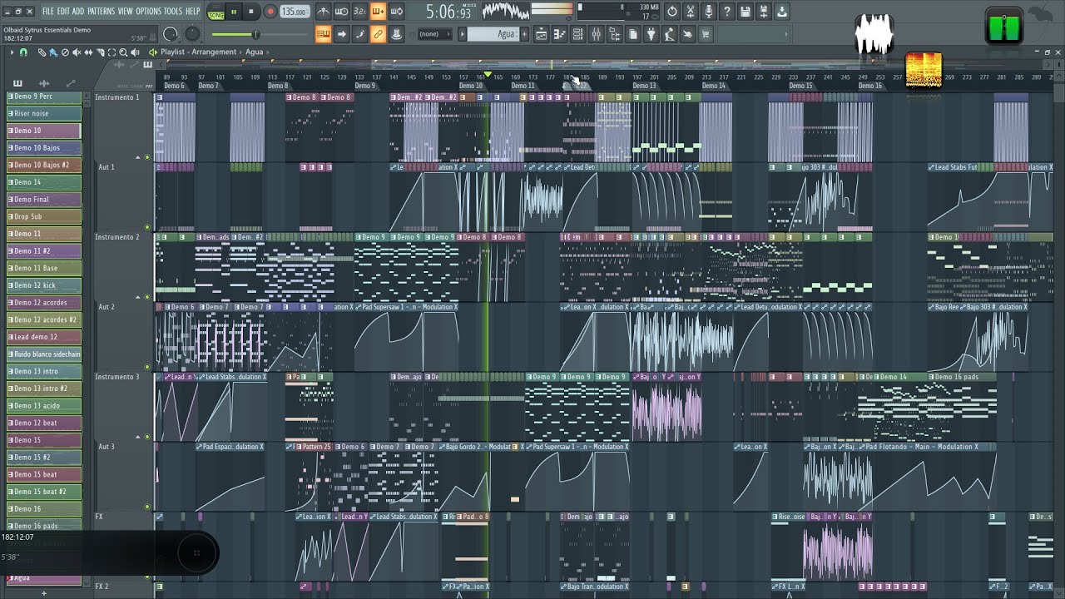Select the Drop Sub pattern in picker

tap(43, 216)
